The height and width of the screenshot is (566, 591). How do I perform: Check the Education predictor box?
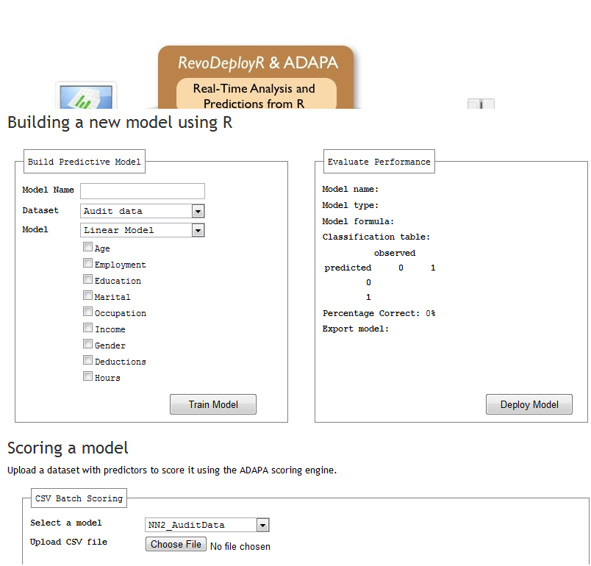(88, 280)
